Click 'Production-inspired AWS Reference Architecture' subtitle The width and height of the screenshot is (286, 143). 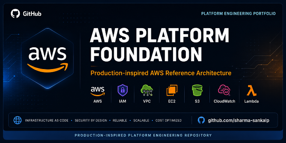coord(161,73)
